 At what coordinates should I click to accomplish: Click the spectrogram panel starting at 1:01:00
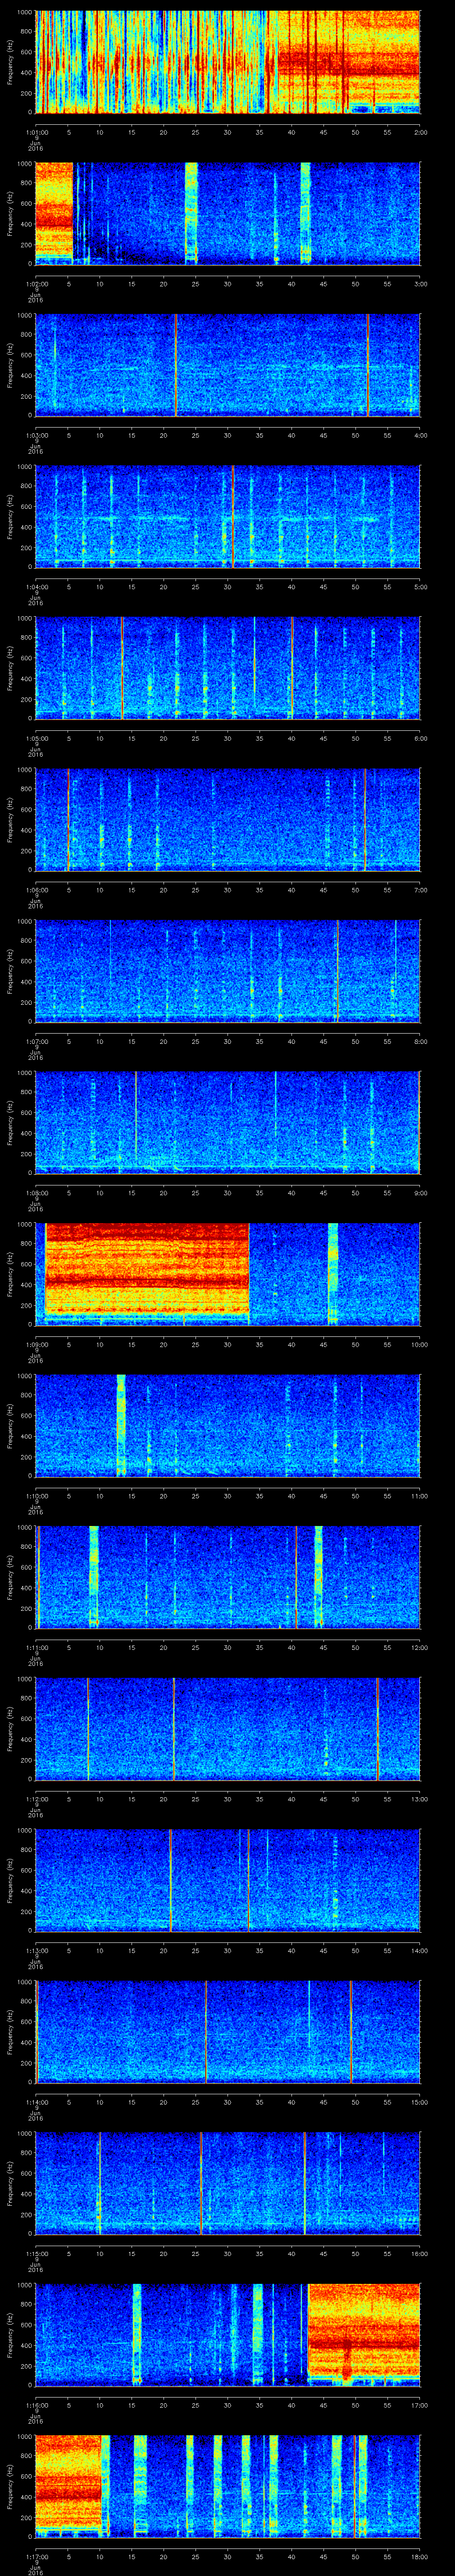coord(228,62)
